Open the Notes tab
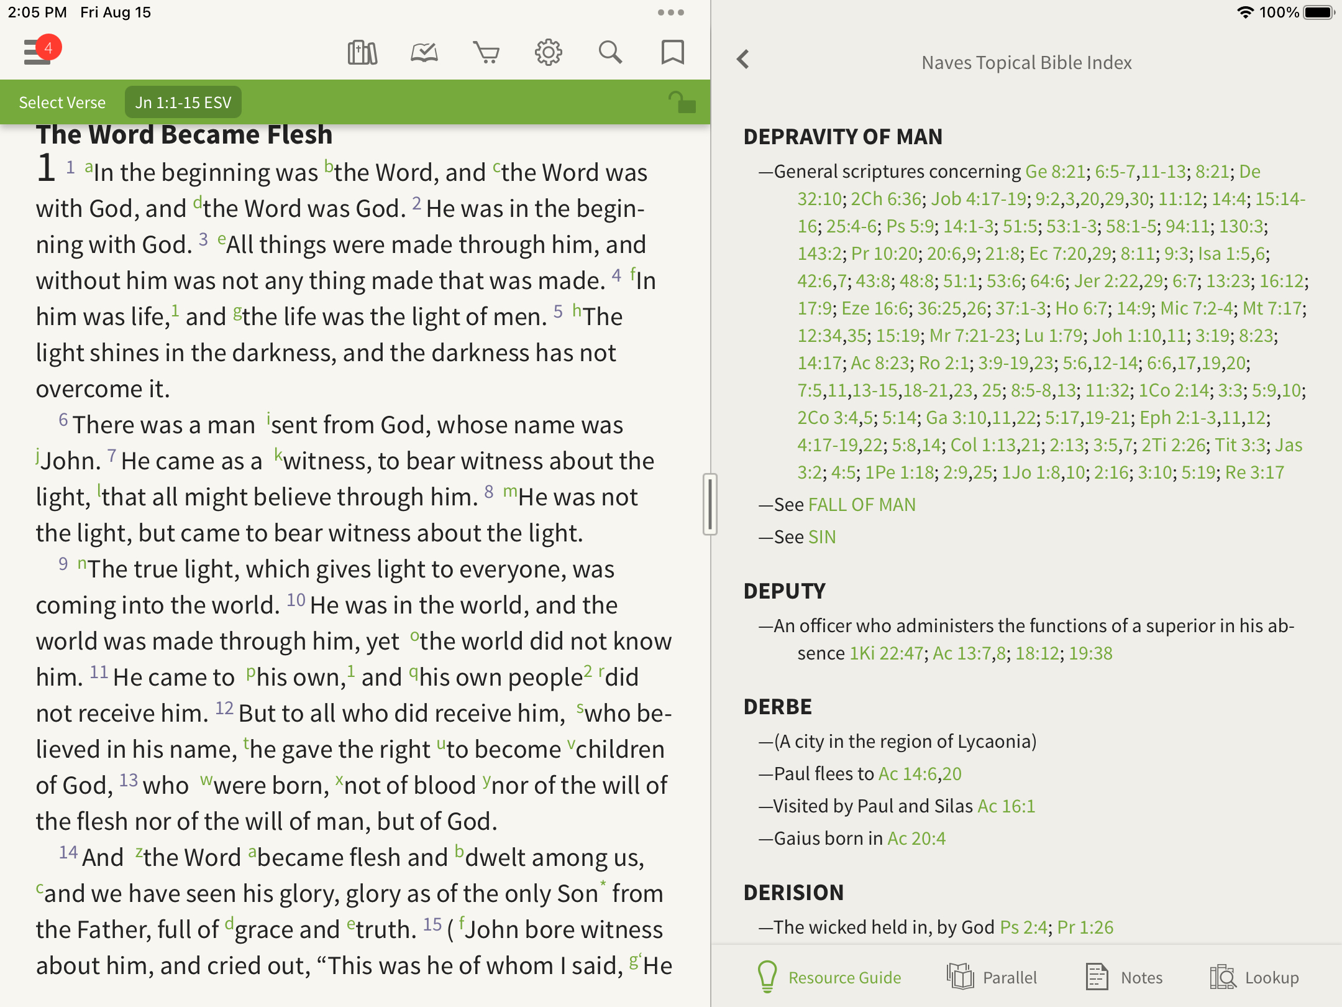 coord(1124,977)
